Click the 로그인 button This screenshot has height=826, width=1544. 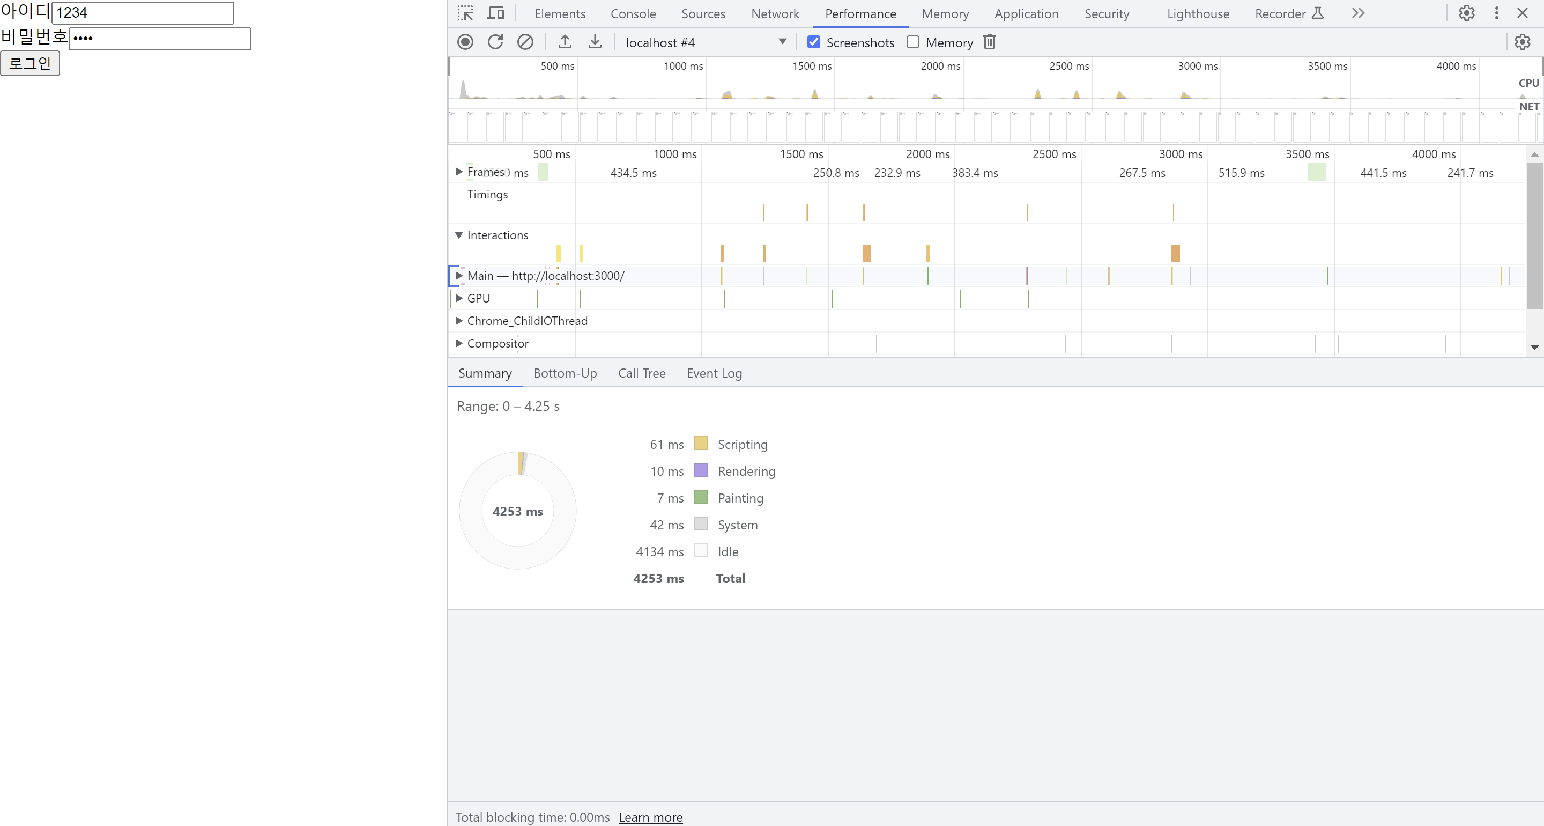pyautogui.click(x=30, y=64)
